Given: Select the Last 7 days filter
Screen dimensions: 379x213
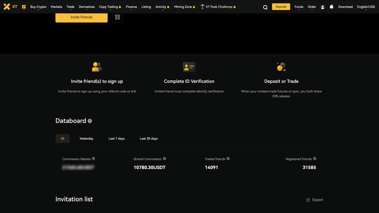Looking at the screenshot, I should (116, 138).
